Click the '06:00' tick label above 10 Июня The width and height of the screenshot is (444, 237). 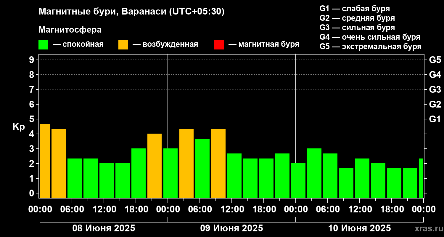328,209
